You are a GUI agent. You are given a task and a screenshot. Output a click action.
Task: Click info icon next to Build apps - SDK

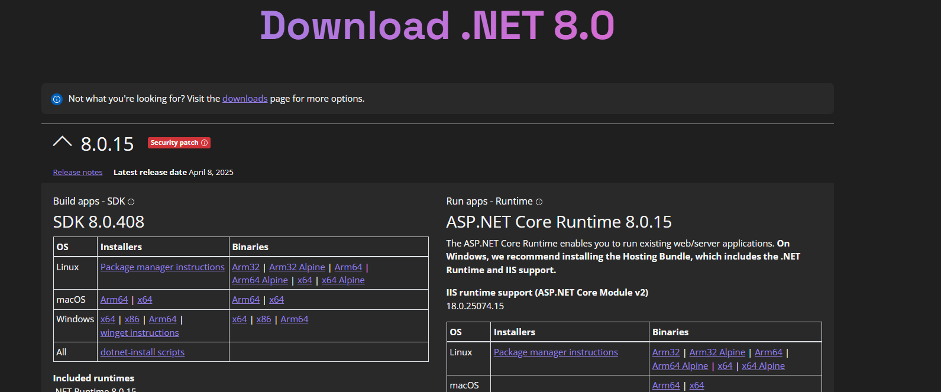coord(131,202)
